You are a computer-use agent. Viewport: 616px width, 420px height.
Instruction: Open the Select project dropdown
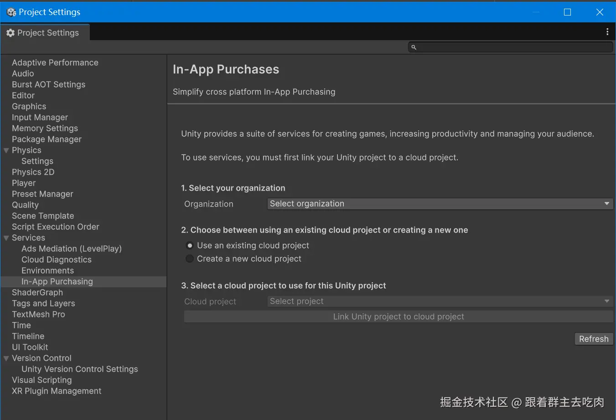pos(440,301)
